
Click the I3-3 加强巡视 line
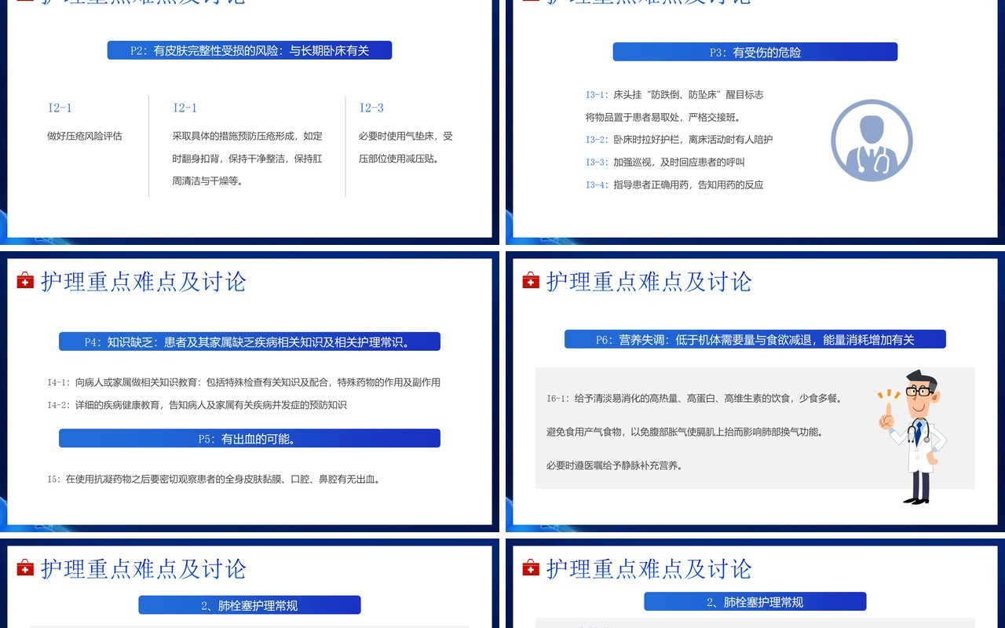[x=665, y=162]
